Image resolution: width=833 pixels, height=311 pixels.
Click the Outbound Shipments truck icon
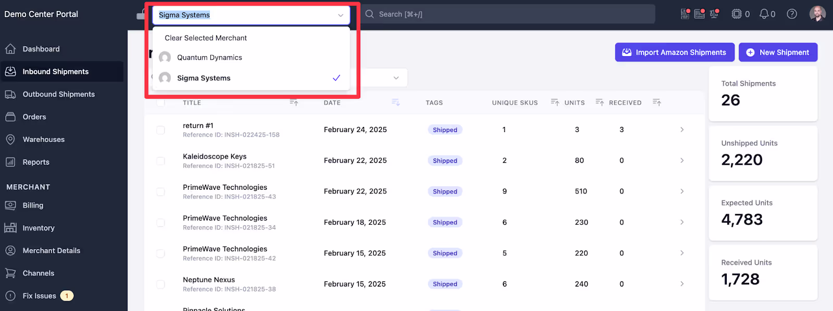(x=10, y=94)
